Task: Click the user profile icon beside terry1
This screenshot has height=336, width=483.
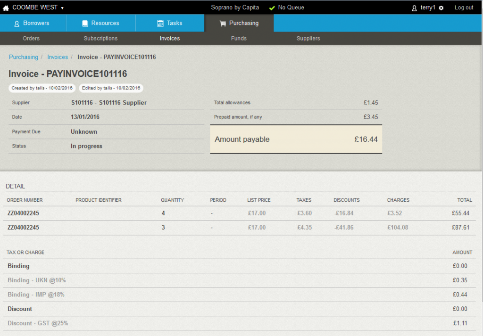Action: (x=414, y=8)
